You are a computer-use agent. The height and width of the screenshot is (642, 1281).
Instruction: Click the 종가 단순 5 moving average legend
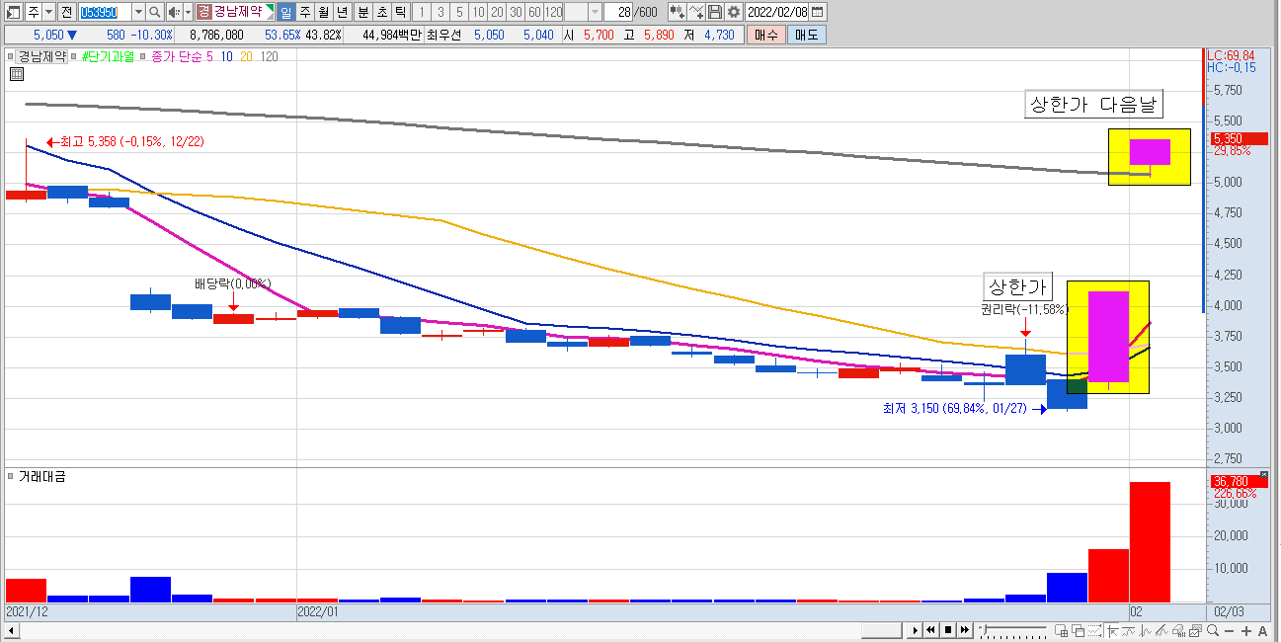point(182,56)
